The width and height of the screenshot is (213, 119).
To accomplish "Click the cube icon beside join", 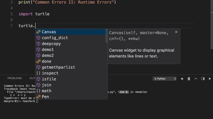I will [39, 85].
